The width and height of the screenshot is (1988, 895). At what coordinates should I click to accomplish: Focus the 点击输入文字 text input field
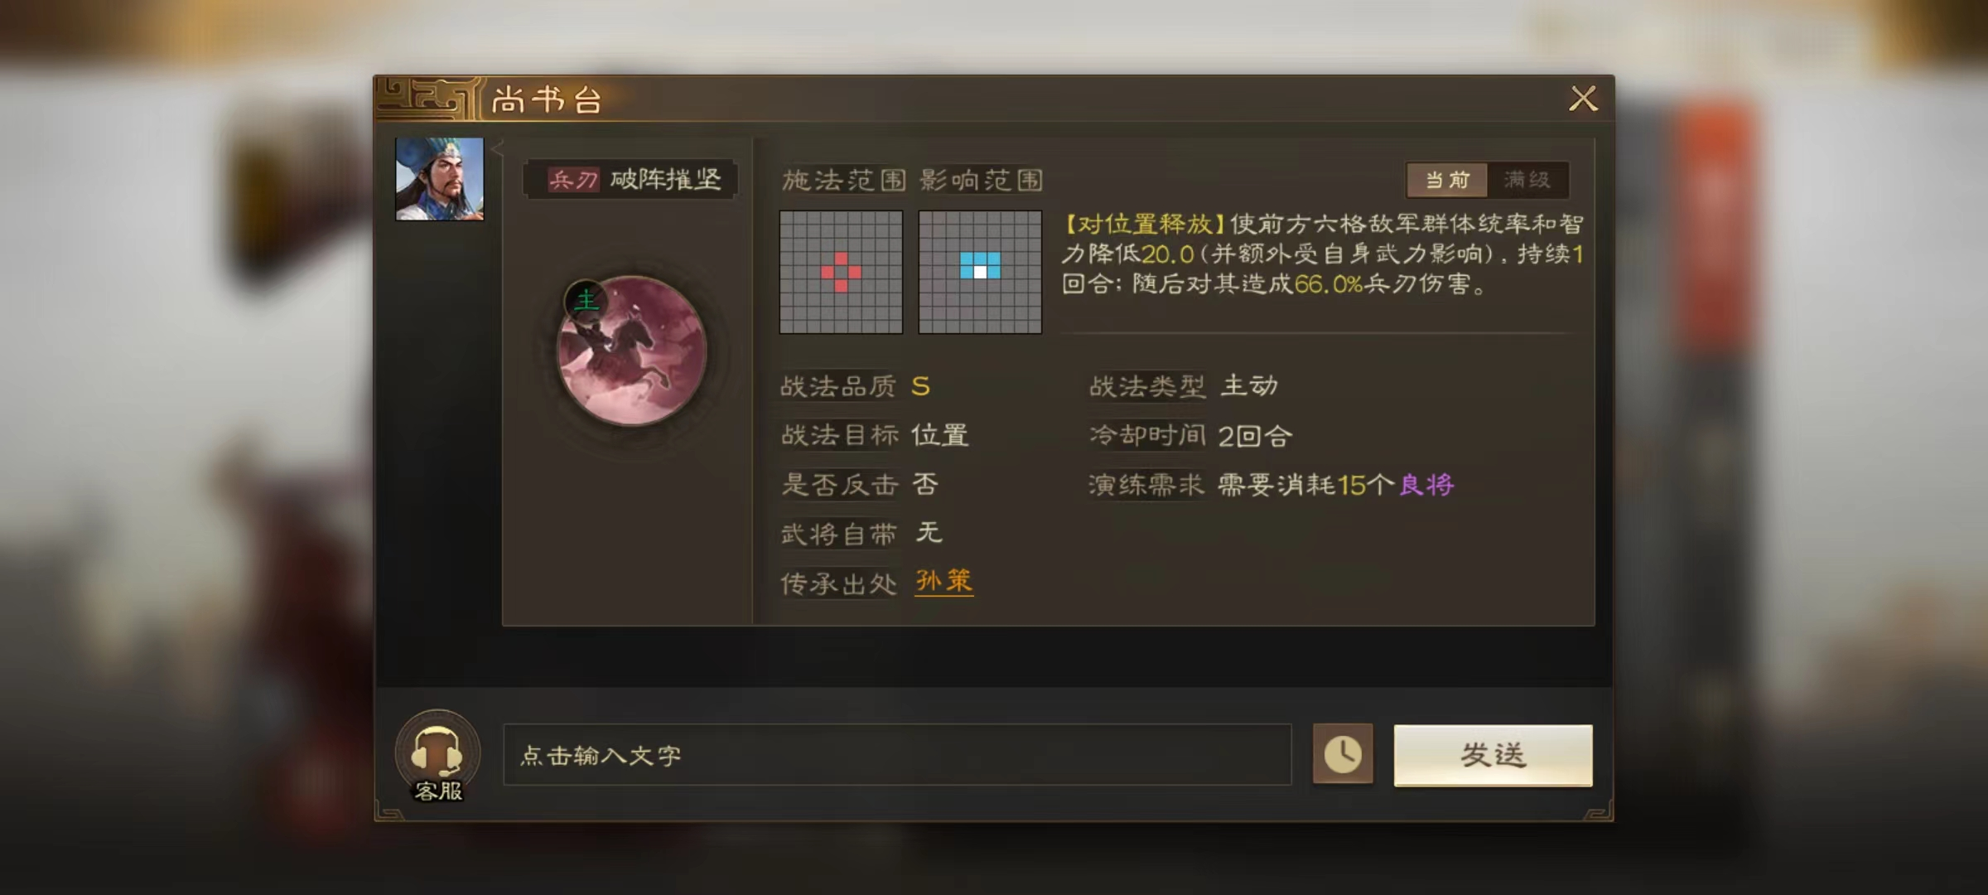(x=897, y=755)
